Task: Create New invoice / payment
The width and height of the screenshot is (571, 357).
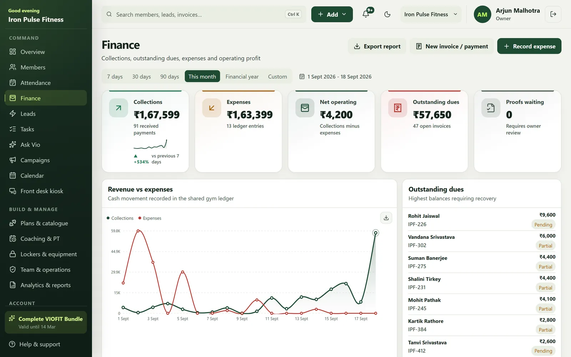Action: point(452,46)
